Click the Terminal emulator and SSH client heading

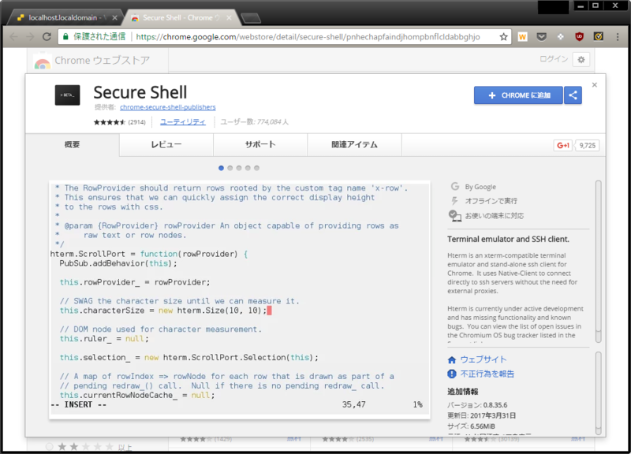click(x=508, y=240)
